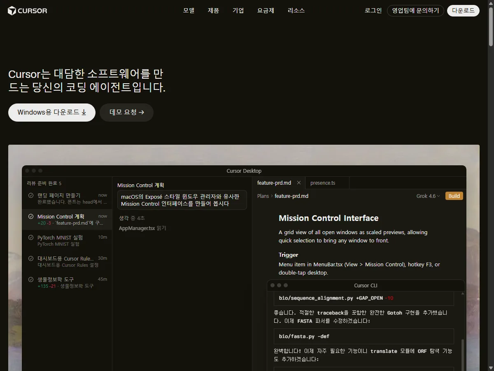This screenshot has height=371, width=494.
Task: Click the 로그인 link
Action: (373, 11)
